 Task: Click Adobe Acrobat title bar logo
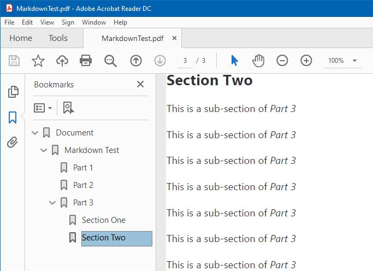click(x=9, y=8)
